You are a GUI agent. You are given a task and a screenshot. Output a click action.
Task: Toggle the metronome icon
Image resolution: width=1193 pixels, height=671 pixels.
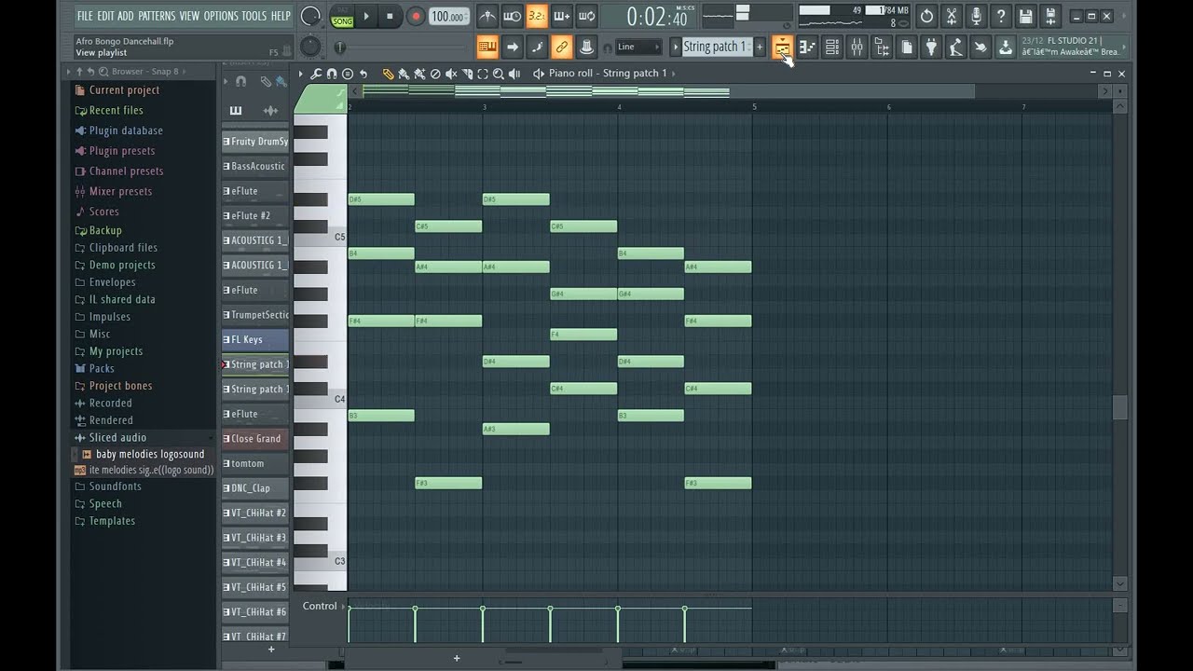coord(487,16)
